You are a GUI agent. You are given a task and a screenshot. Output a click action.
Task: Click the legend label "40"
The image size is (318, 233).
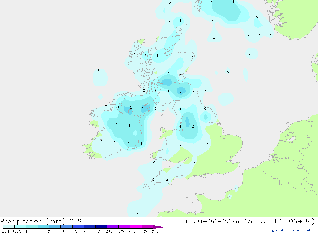pyautogui.click(x=132, y=231)
